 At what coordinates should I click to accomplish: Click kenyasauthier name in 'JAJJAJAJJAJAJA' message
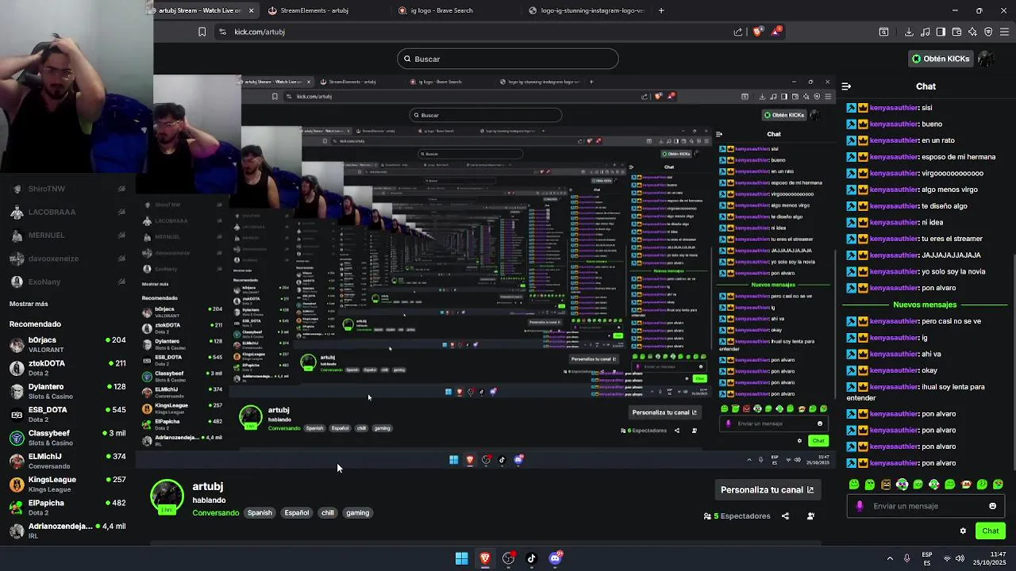pos(894,255)
